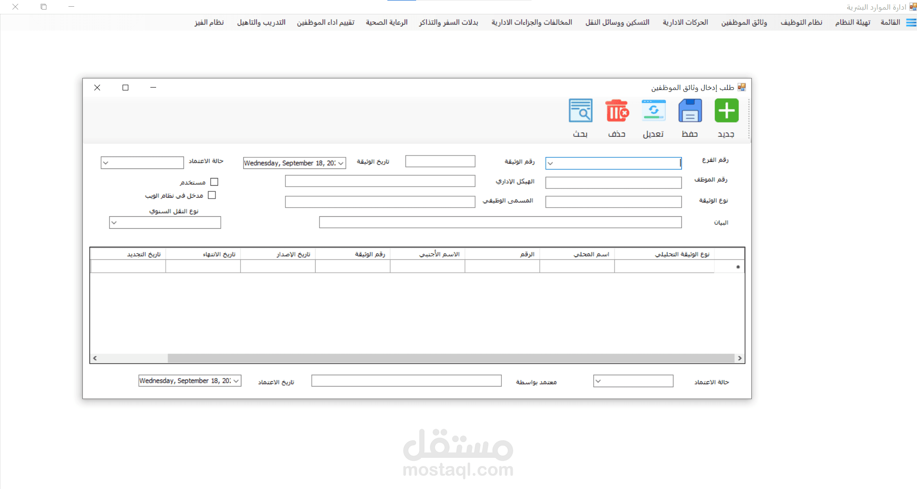Close the طلب إدخال وثائق الموظفين dialog
Viewport: 917px width, 489px height.
pyautogui.click(x=97, y=88)
